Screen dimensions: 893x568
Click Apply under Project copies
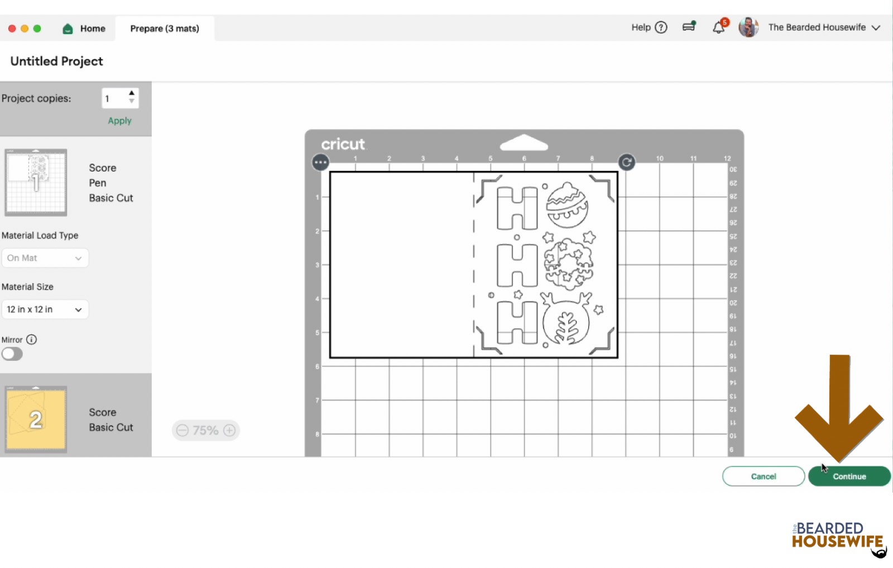click(119, 121)
